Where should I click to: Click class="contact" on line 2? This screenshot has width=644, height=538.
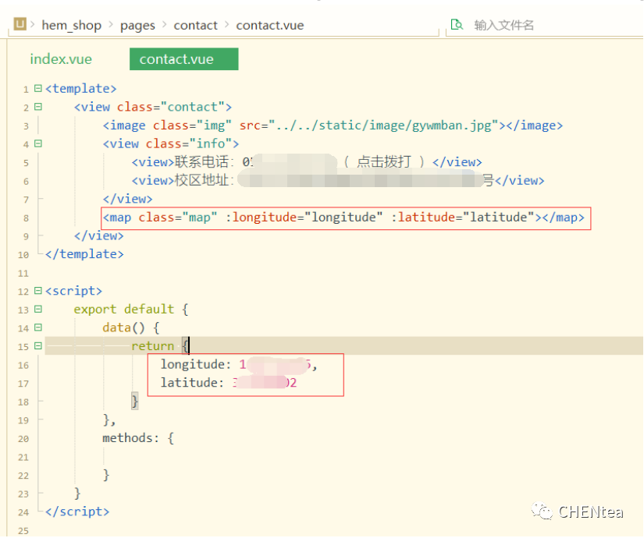pos(171,107)
